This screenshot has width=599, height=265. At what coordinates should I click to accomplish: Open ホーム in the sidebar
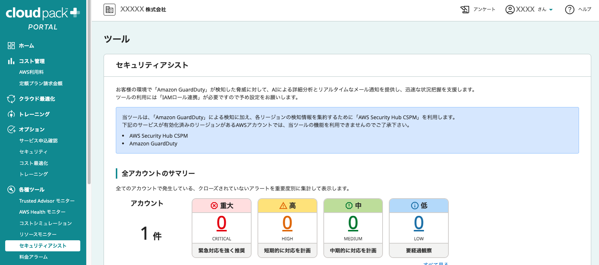(x=27, y=45)
